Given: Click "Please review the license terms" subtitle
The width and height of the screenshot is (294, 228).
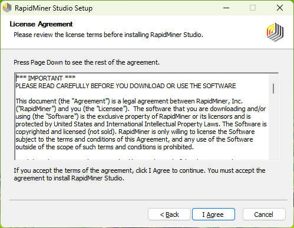Looking at the screenshot, I should point(108,35).
